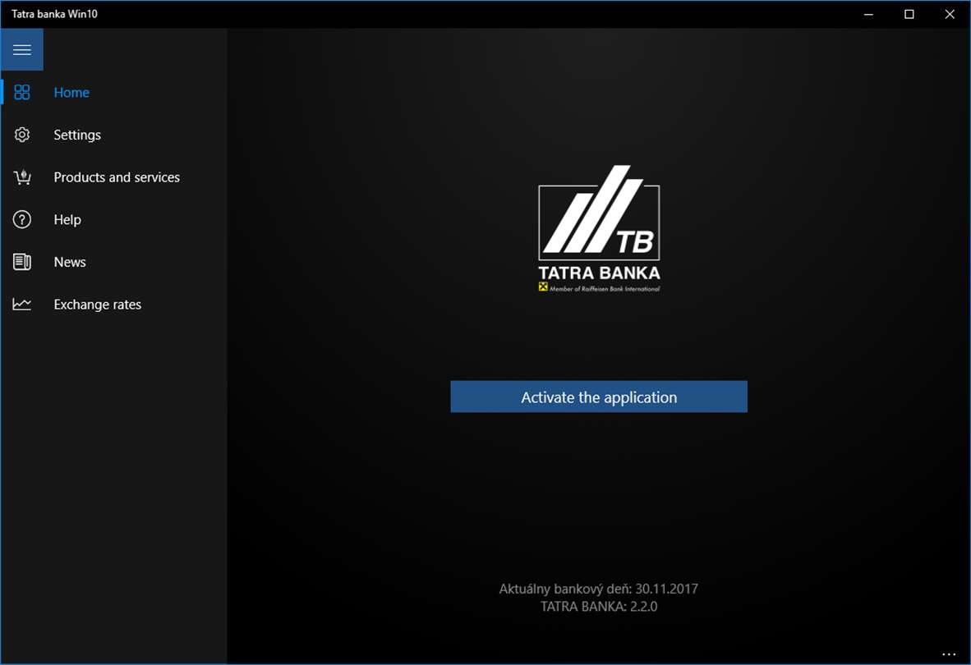This screenshot has width=971, height=665.
Task: Click the Exchange rates chart icon
Action: pos(21,305)
